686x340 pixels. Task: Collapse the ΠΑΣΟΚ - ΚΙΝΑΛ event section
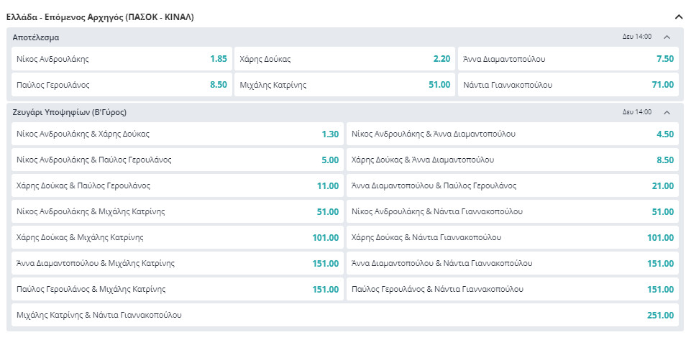(x=677, y=16)
